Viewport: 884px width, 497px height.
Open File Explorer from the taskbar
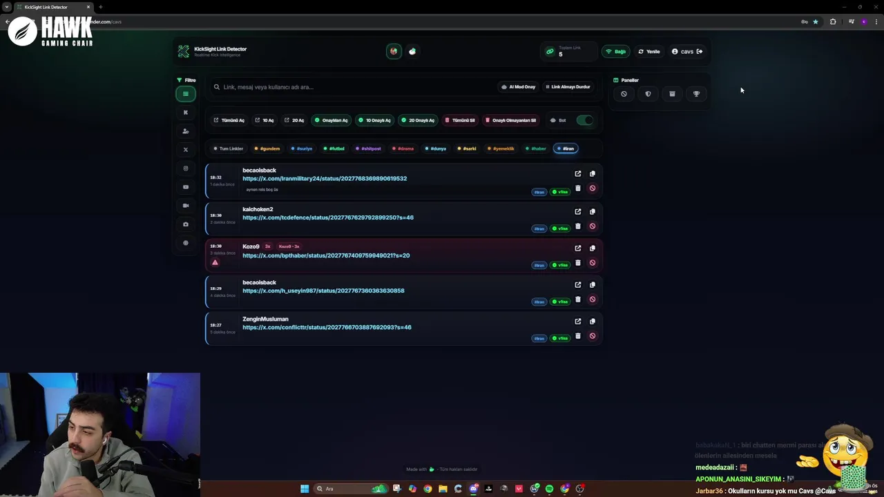(443, 489)
